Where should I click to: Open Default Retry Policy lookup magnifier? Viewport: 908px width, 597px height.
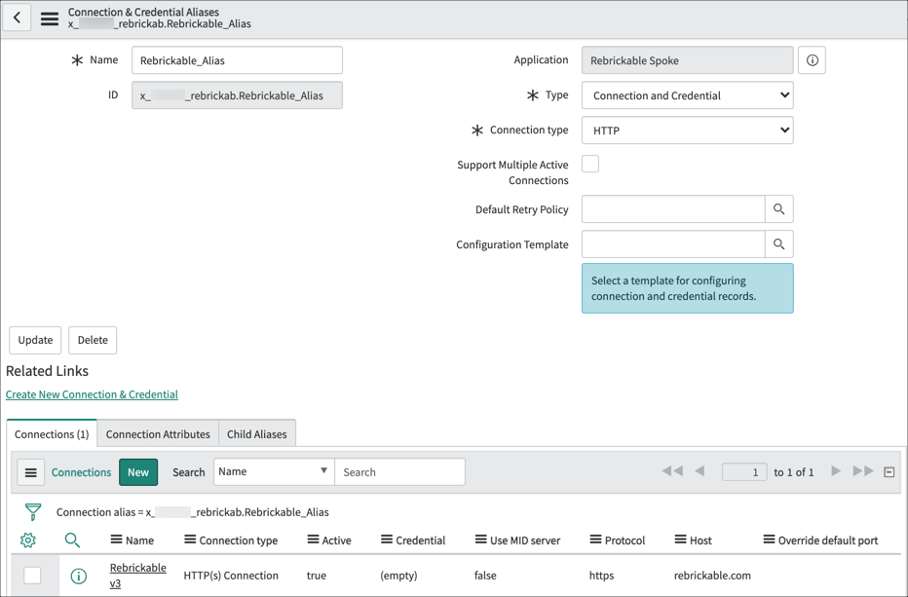click(778, 209)
